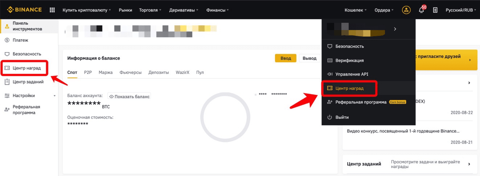Click the 2020-08-21 announcement date

(x=461, y=142)
